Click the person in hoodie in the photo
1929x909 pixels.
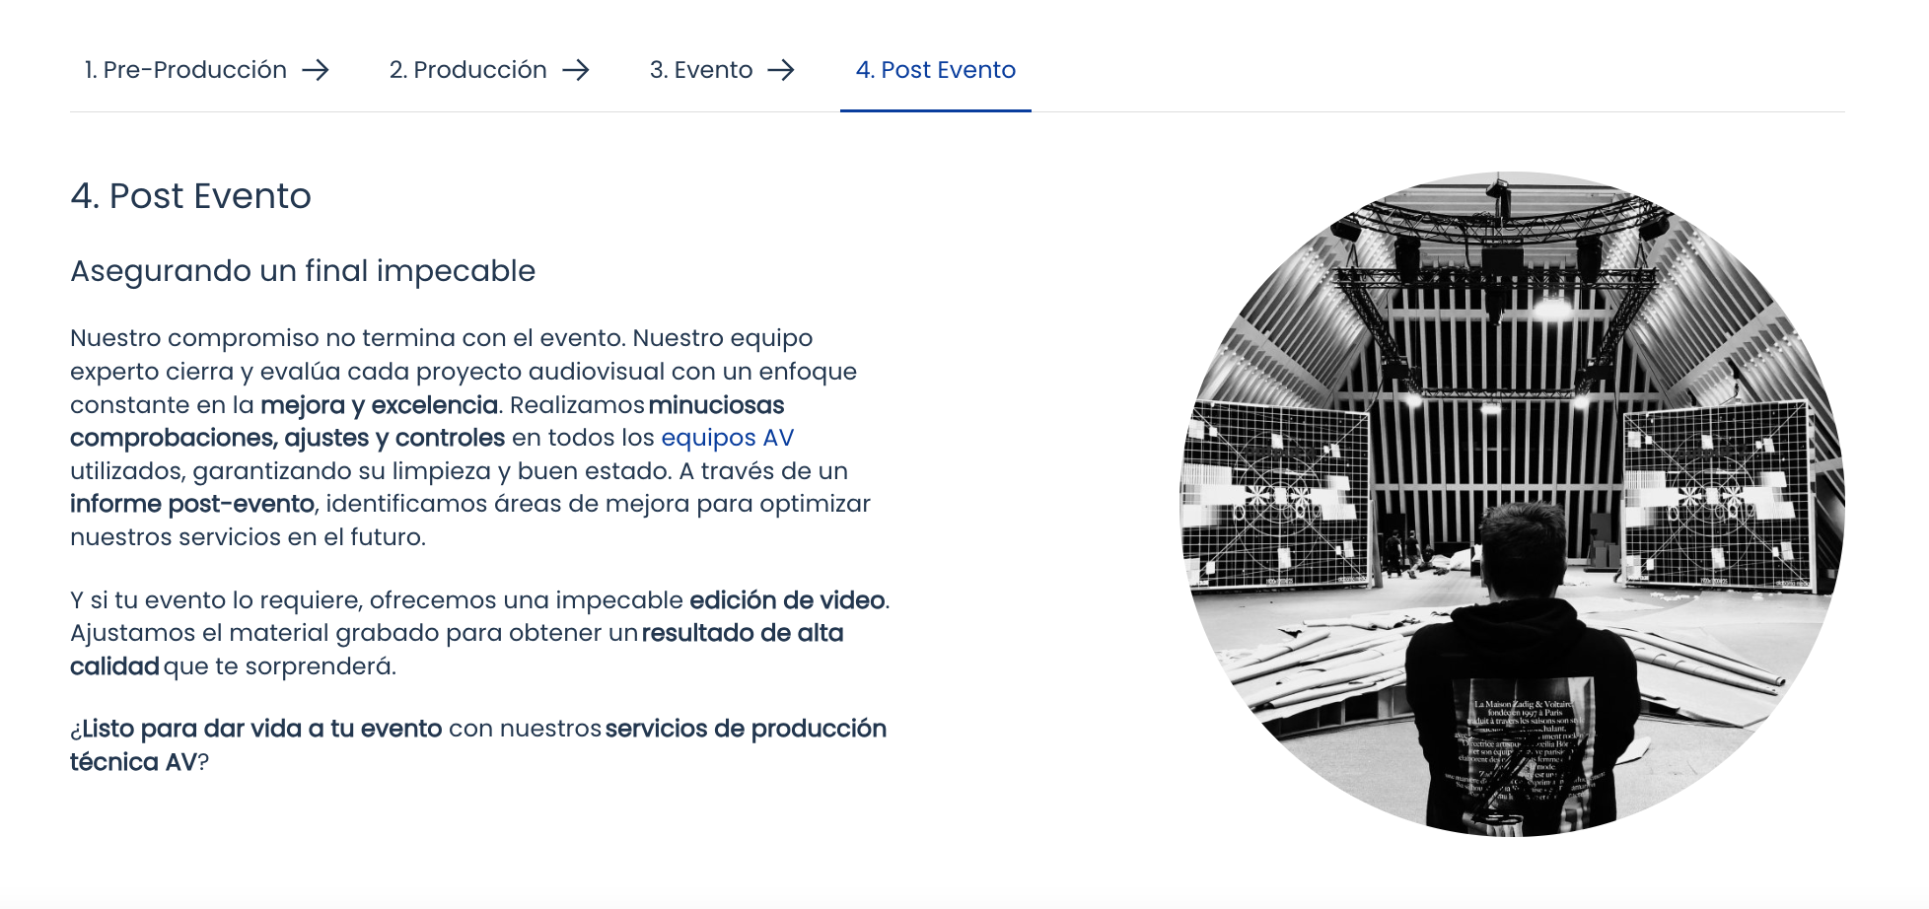[1524, 680]
